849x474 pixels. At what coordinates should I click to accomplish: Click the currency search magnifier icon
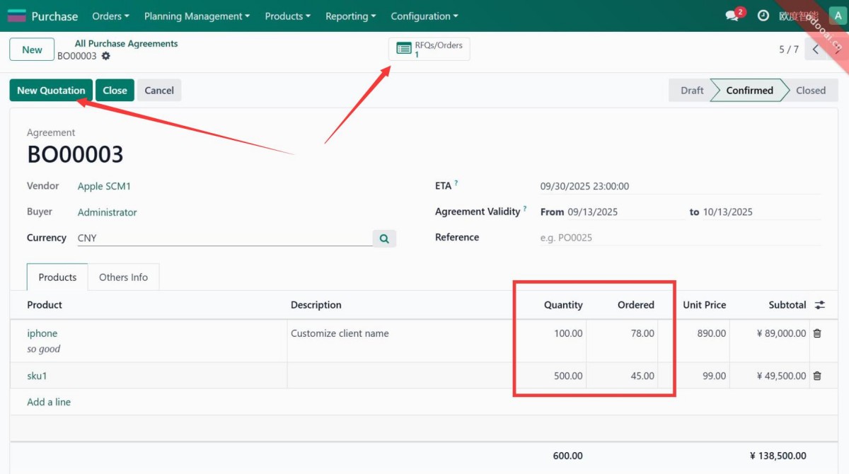click(384, 238)
